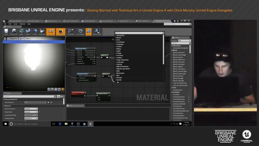Toggle the highlighted Live Preview button
259x146 pixels.
[61, 32]
